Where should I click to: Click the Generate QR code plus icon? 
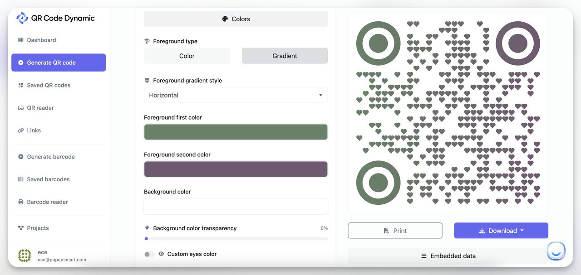(x=20, y=63)
